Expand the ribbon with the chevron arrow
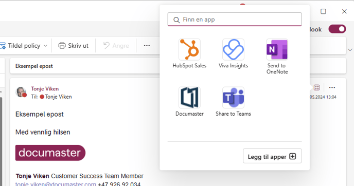354x186 pixels. [350, 50]
